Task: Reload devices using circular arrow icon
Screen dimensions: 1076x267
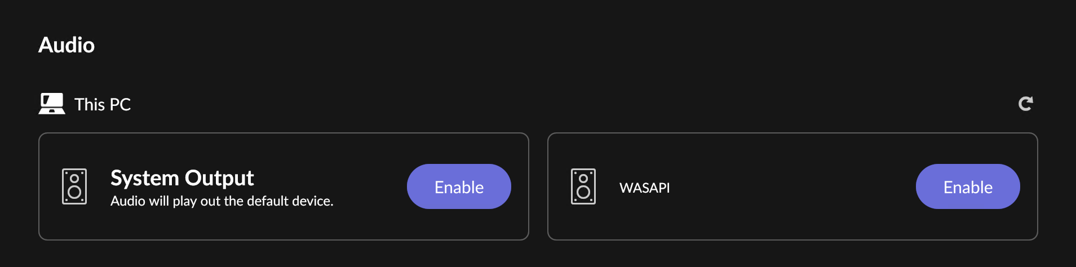Action: pyautogui.click(x=1025, y=104)
